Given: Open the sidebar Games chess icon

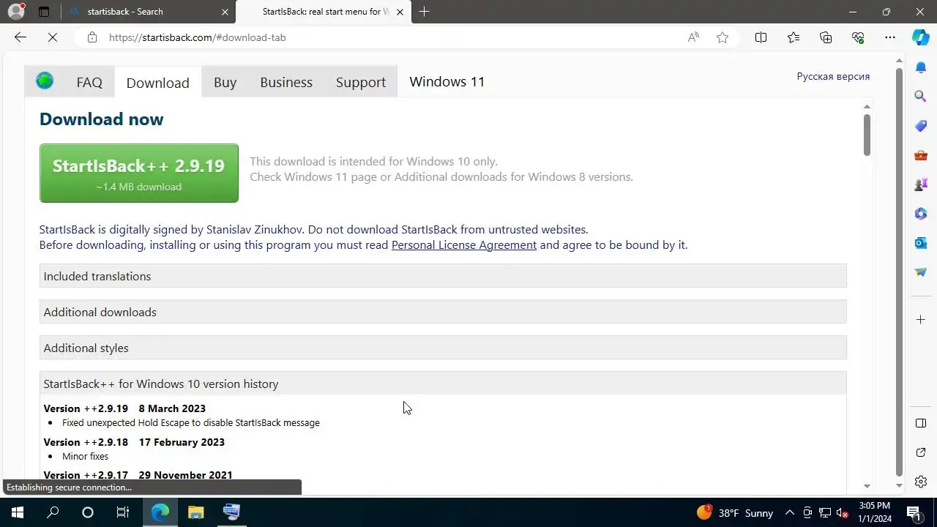Looking at the screenshot, I should point(921,184).
